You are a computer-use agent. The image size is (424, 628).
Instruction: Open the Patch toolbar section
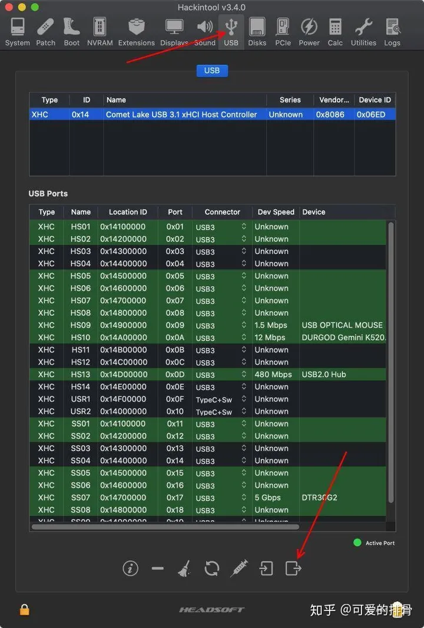coord(45,32)
